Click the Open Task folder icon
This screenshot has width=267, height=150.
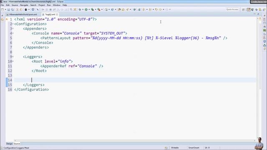click(x=123, y=10)
